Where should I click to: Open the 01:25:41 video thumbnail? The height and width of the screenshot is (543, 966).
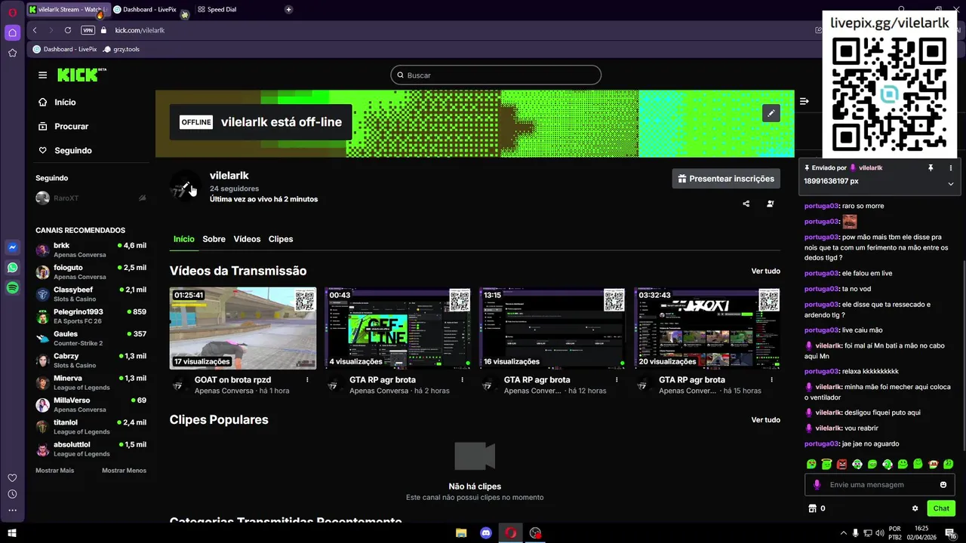pyautogui.click(x=243, y=328)
